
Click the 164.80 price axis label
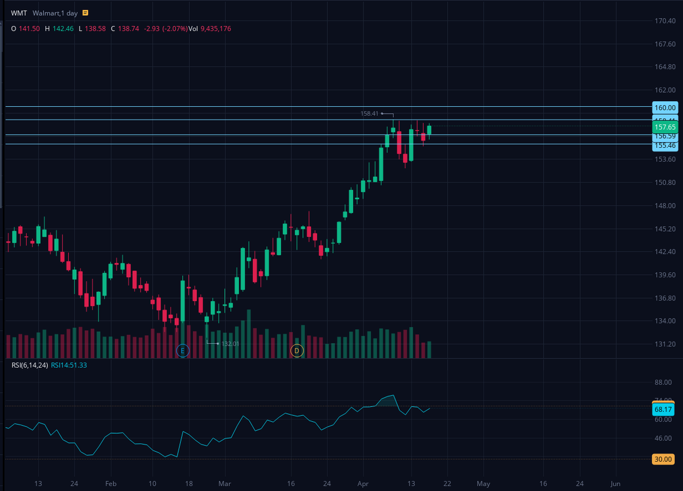(665, 67)
